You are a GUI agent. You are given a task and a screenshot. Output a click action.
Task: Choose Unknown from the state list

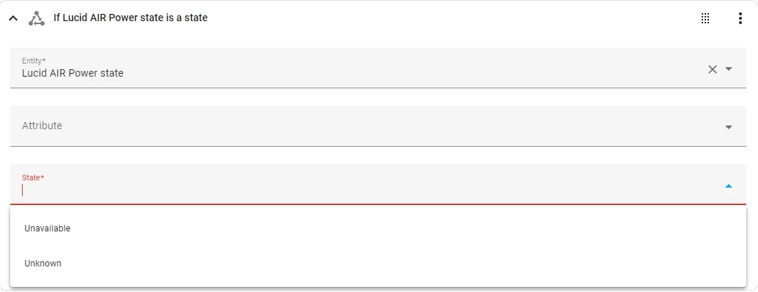coord(378,264)
